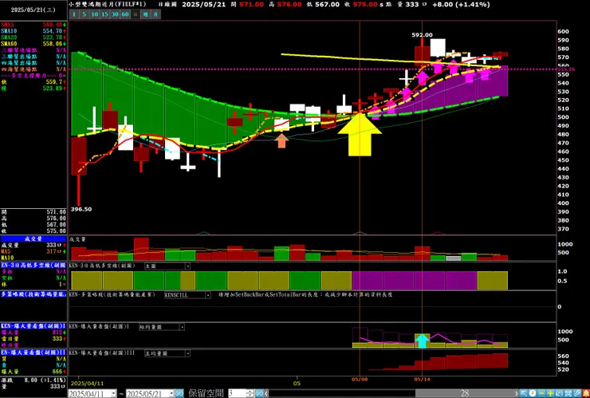Screen dimensions: 590x398
Task: Select the 60-minute timeframe button
Action: 125,14
